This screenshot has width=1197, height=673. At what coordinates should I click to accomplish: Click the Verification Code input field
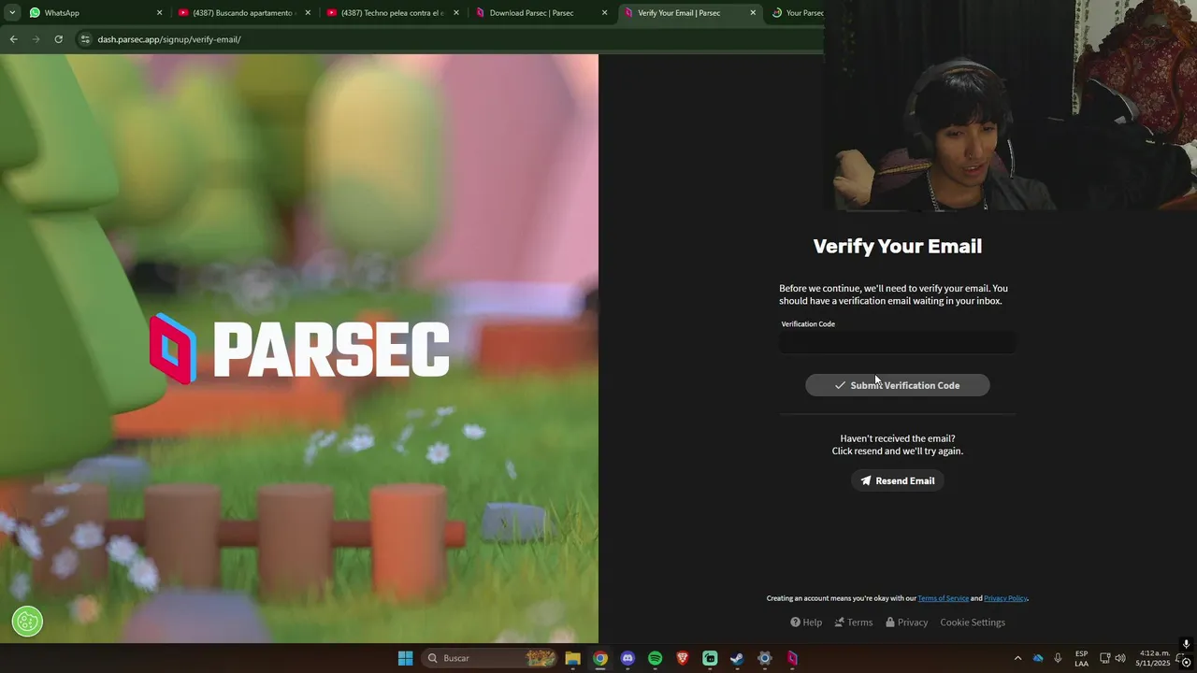click(x=898, y=343)
